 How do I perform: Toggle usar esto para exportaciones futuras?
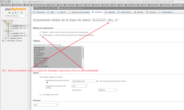[97, 81]
